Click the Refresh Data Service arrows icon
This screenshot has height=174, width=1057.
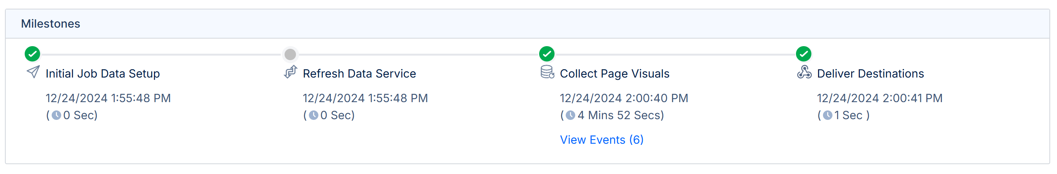click(x=291, y=72)
